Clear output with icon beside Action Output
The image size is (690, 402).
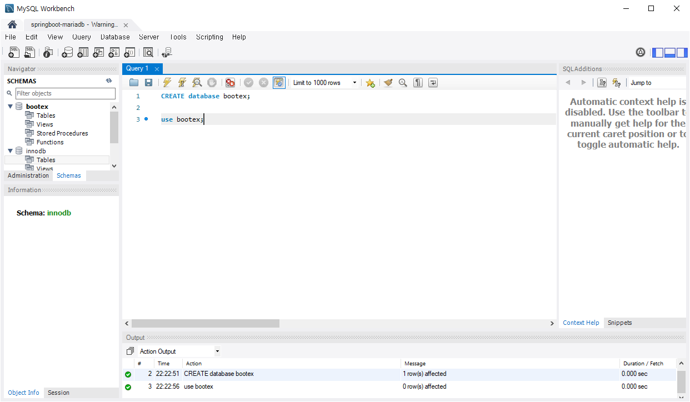[x=130, y=351]
